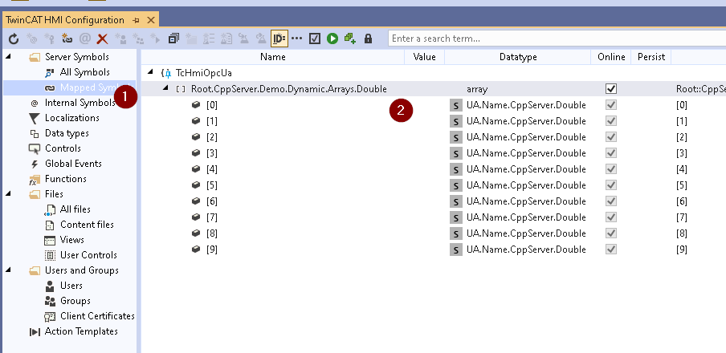
Task: Click the stacked windows collapse icon
Action: 173,39
